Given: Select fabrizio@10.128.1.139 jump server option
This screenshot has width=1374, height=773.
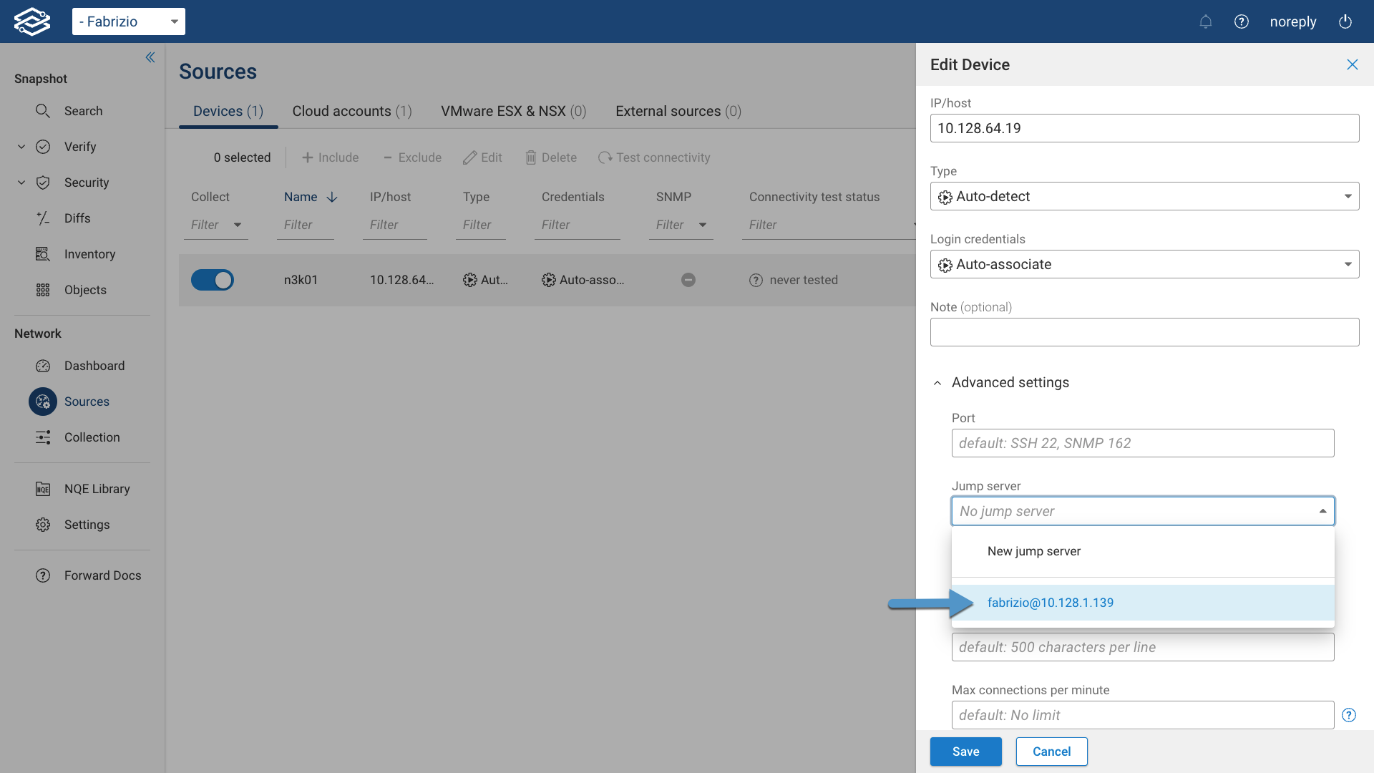Looking at the screenshot, I should 1051,603.
